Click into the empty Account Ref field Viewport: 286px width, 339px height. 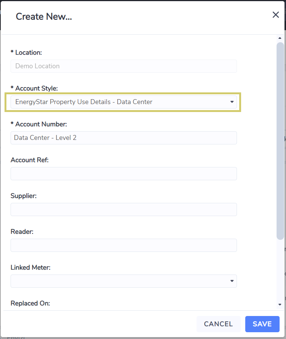click(x=123, y=173)
